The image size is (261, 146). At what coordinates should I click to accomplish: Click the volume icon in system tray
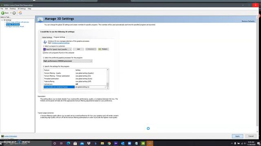pos(245,144)
